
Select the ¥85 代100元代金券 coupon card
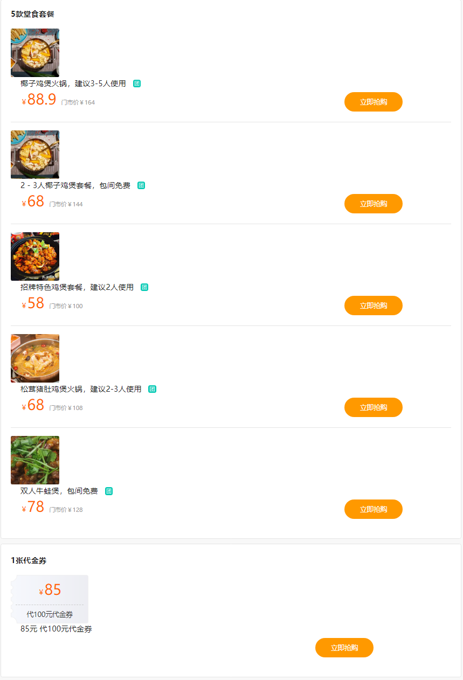(x=50, y=599)
